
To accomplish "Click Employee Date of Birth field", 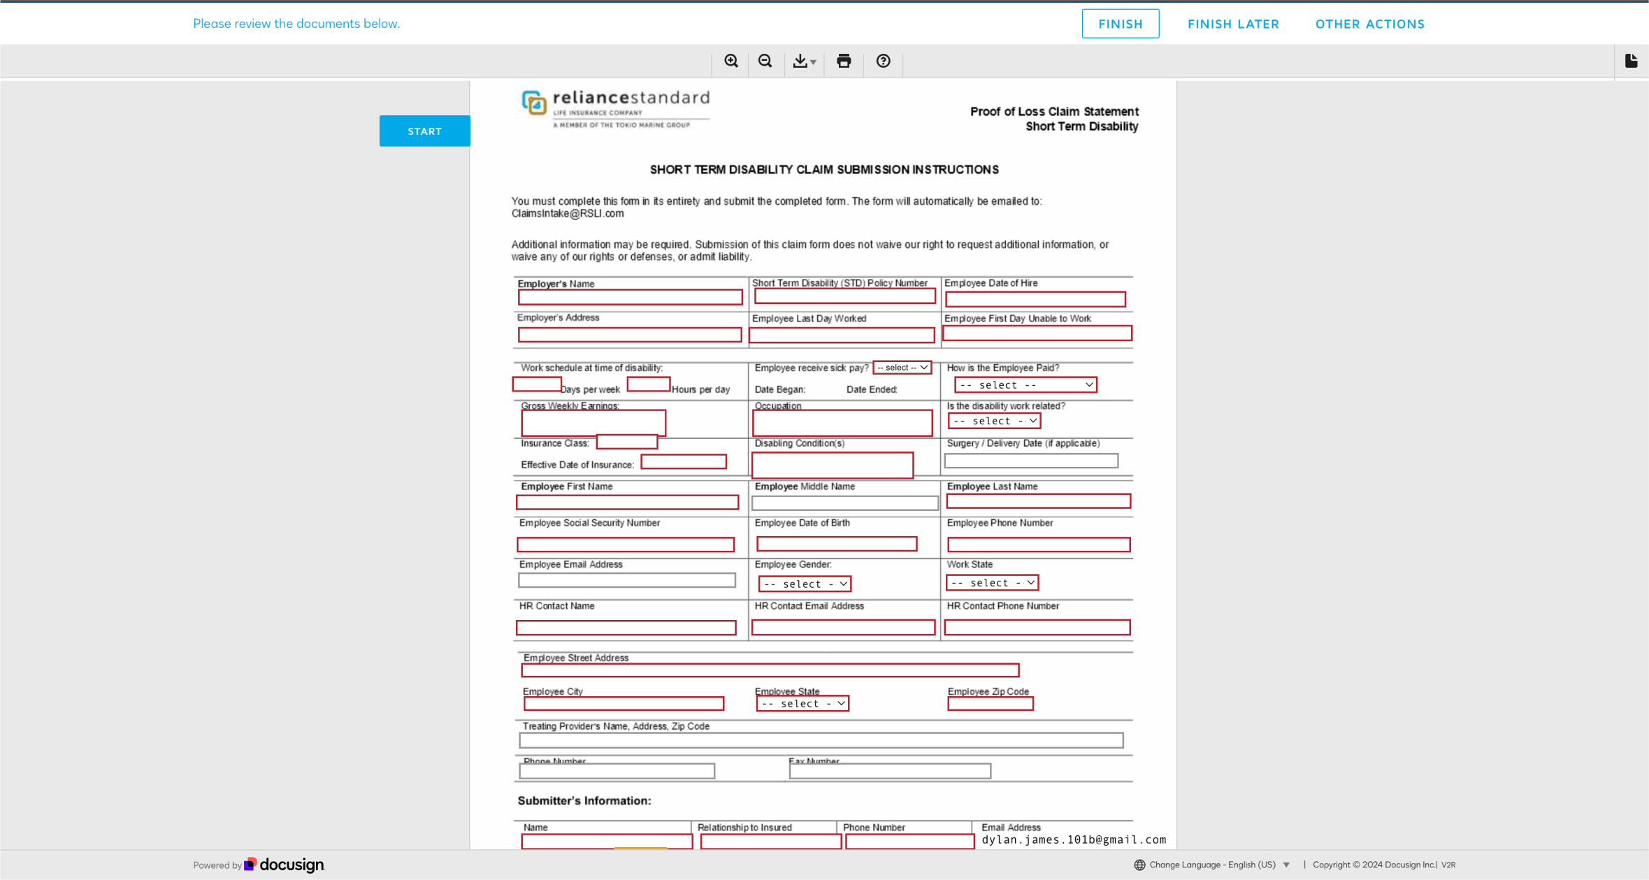I will [x=837, y=544].
